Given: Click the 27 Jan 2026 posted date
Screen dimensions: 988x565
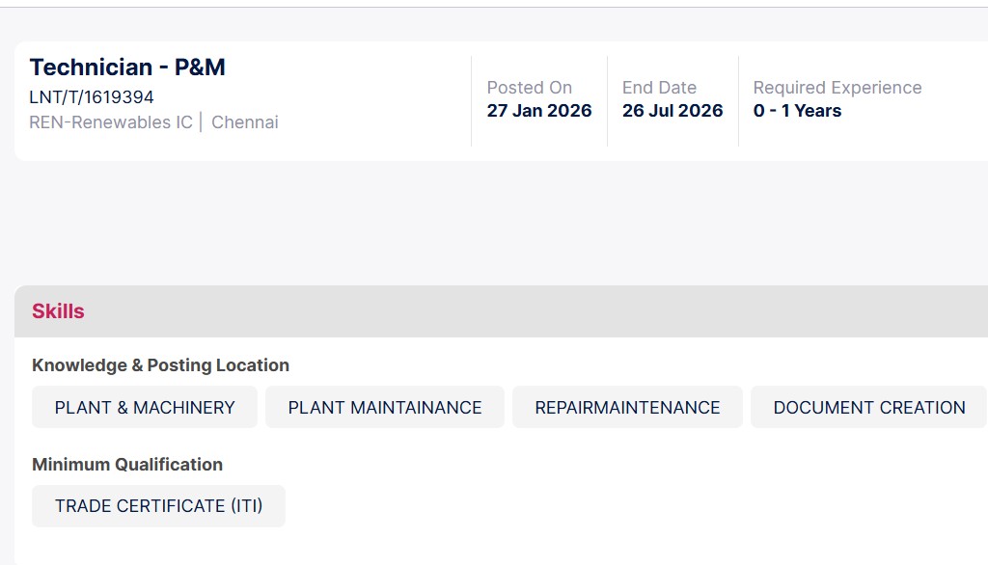Looking at the screenshot, I should pyautogui.click(x=539, y=111).
